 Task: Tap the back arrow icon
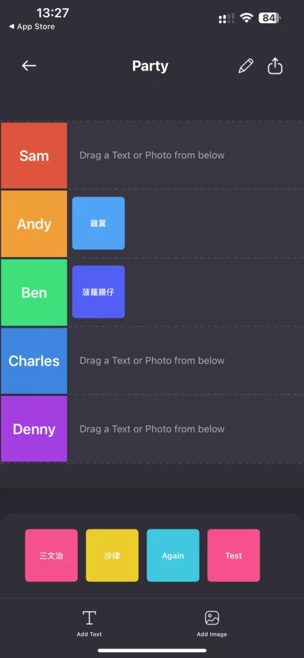(29, 66)
